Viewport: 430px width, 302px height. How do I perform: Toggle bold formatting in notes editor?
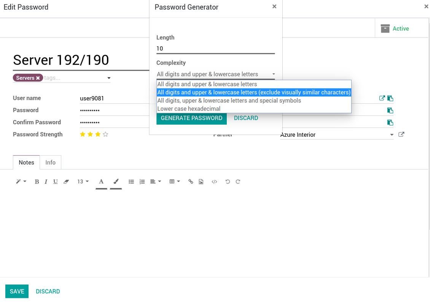[x=37, y=182]
